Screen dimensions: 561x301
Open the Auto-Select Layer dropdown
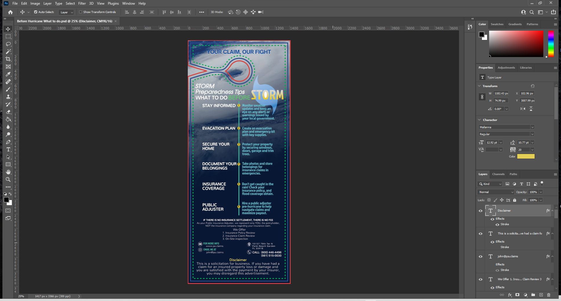(67, 12)
